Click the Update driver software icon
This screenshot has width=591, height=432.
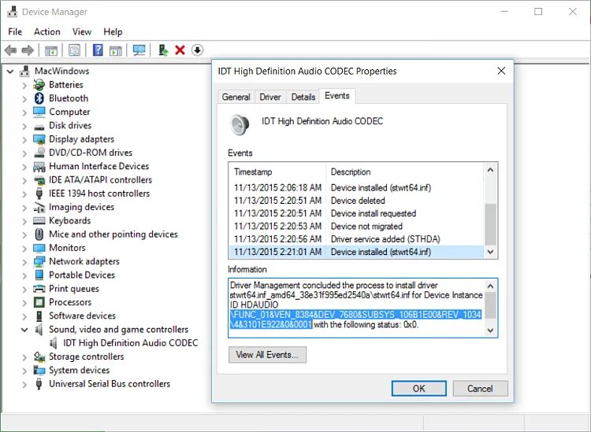[x=163, y=50]
